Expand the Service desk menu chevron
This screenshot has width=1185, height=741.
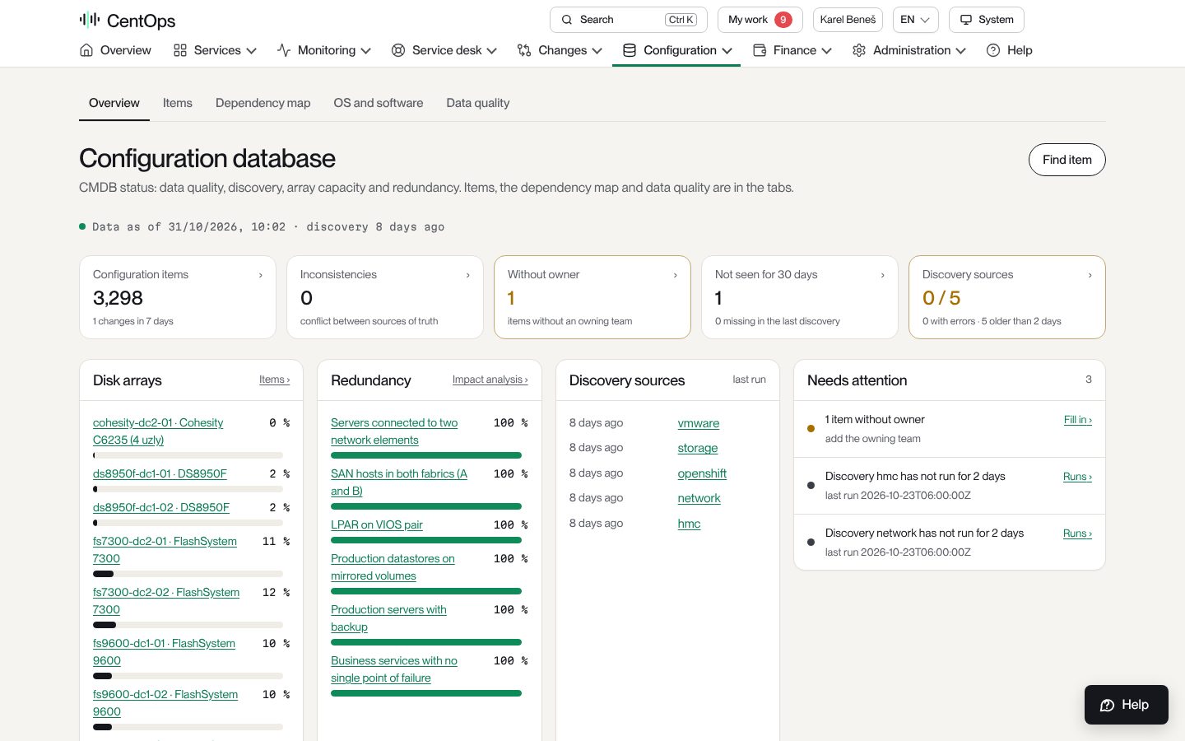coord(492,51)
